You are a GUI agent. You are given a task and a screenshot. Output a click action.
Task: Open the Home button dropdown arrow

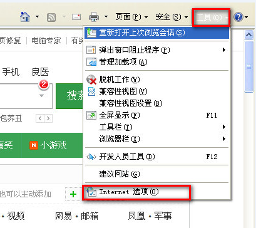coord(37,16)
